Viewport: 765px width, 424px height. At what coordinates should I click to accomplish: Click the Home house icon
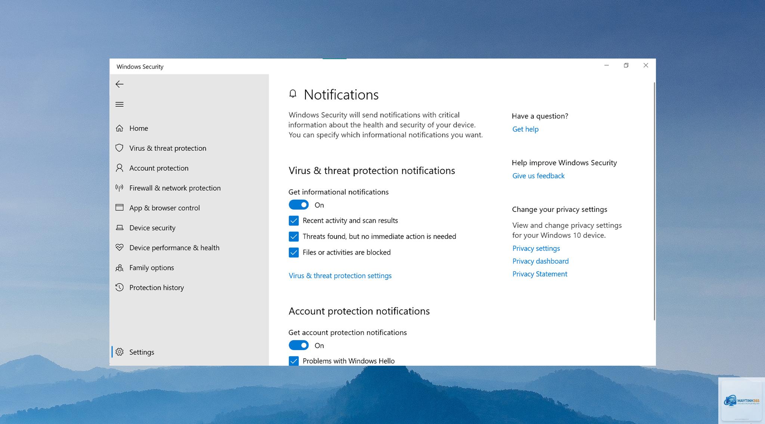(120, 128)
